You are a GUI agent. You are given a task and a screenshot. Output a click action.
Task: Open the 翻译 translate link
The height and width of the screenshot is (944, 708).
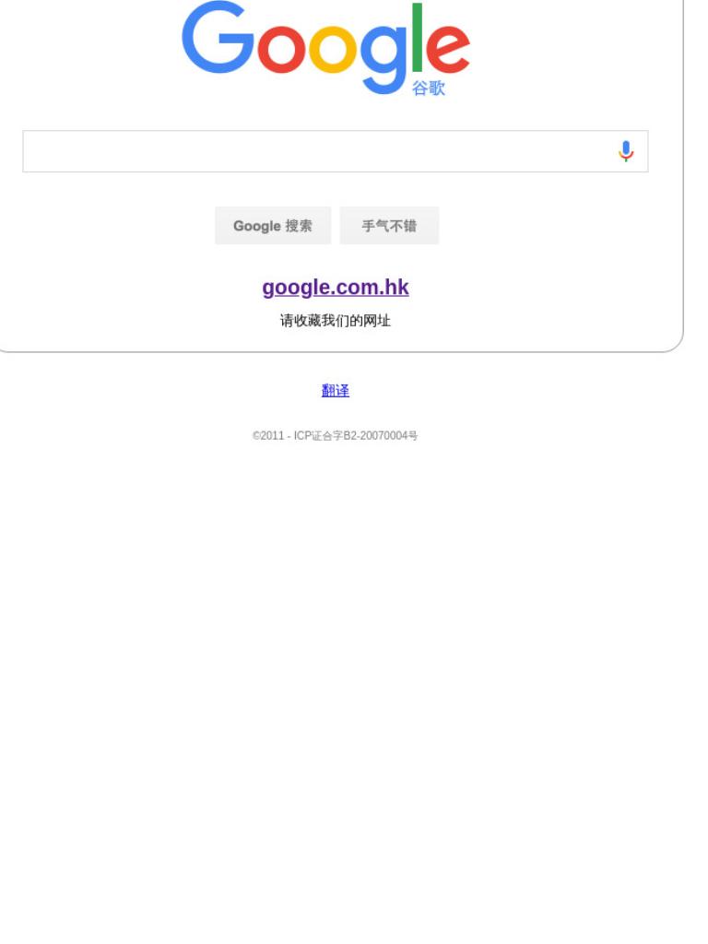click(336, 391)
